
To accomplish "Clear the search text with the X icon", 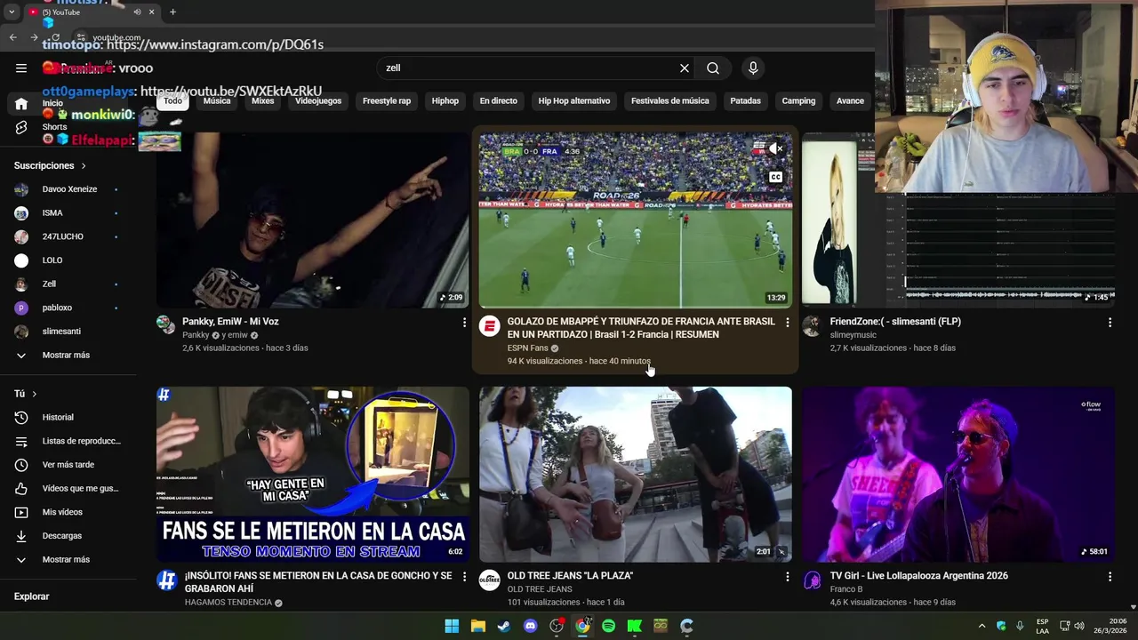I will coord(685,68).
